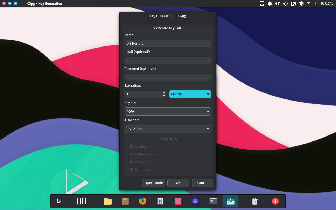Launch Firefox from the dock
The width and height of the screenshot is (336, 210).
point(143,201)
